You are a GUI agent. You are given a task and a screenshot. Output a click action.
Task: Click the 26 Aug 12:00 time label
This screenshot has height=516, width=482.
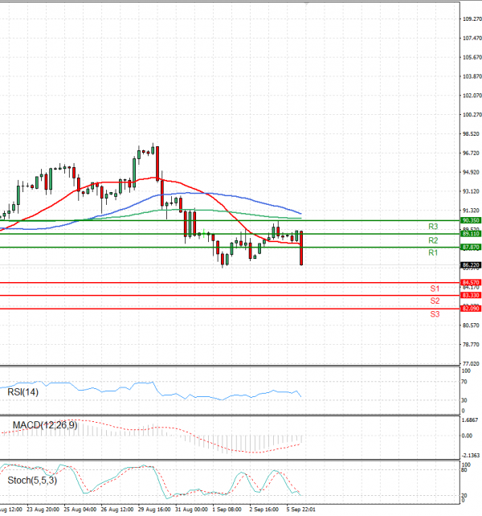[117, 510]
